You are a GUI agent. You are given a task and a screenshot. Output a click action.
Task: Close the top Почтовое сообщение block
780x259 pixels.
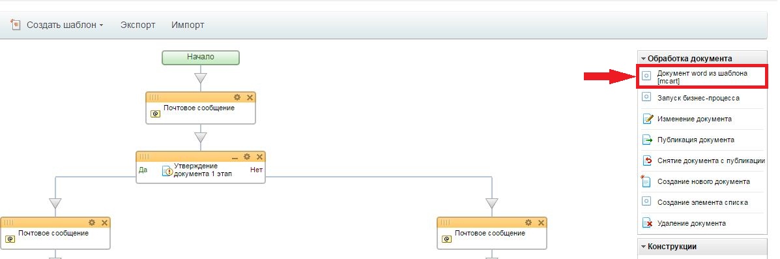point(250,97)
